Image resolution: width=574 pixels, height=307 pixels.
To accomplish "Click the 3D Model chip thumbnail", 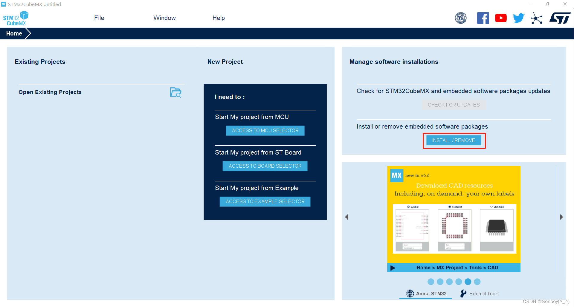I will 497,230.
